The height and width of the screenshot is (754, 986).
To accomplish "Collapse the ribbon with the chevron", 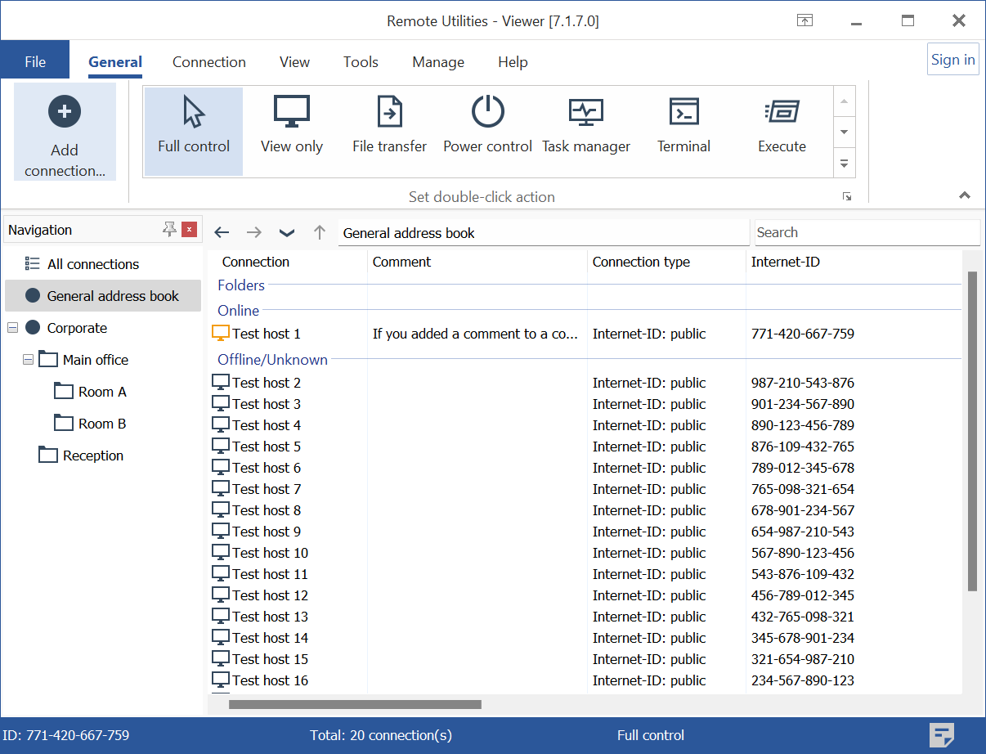I will [965, 195].
